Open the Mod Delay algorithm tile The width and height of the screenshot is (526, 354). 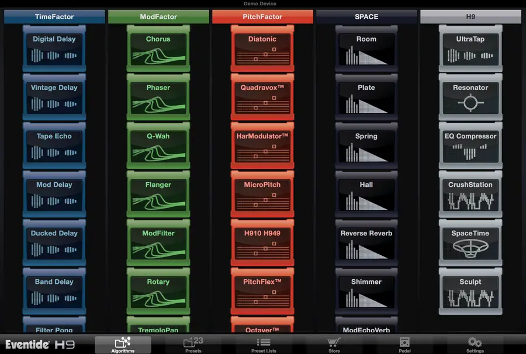point(54,194)
